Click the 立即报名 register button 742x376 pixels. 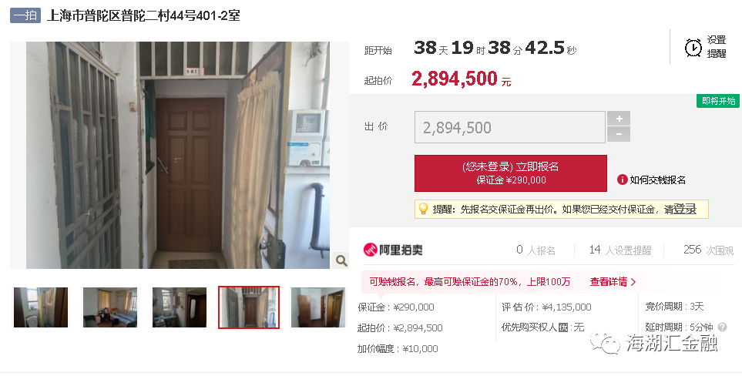[x=511, y=173]
